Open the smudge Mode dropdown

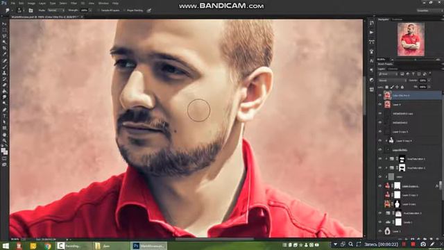coord(55,10)
